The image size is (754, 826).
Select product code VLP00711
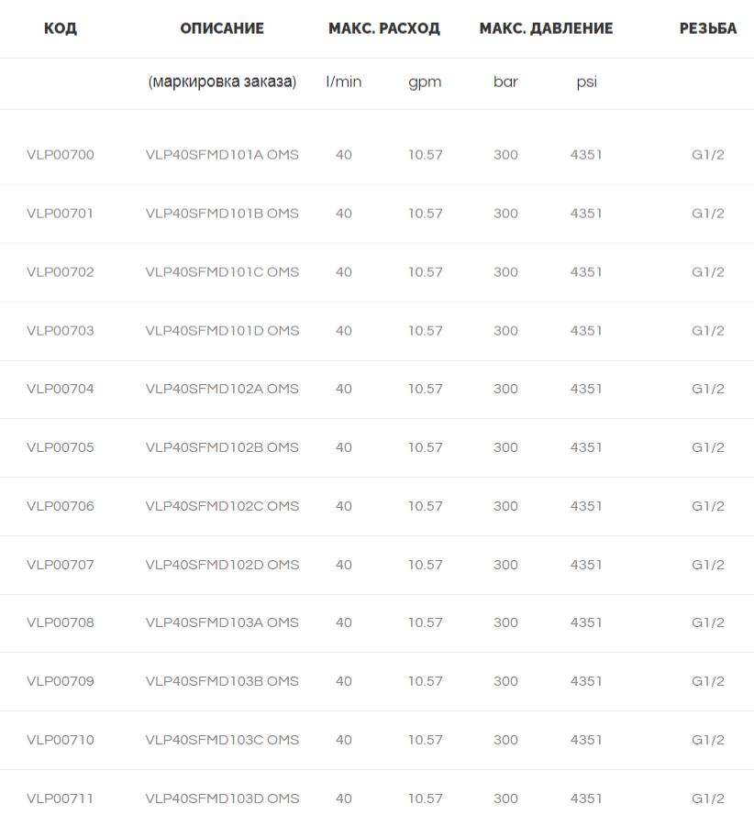[60, 798]
